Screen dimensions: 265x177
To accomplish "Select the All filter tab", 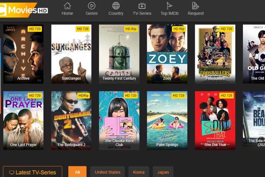I will tap(77, 172).
